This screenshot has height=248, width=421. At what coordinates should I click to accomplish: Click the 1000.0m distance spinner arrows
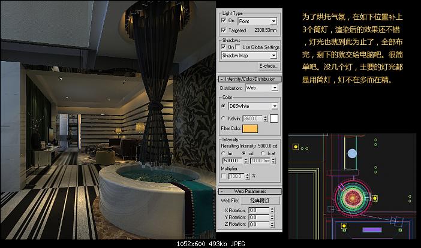273,161
